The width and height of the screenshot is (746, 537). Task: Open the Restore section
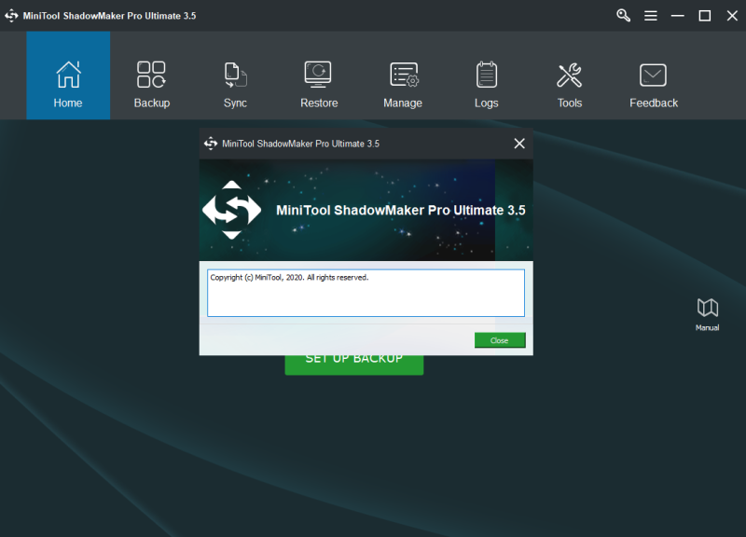click(319, 84)
